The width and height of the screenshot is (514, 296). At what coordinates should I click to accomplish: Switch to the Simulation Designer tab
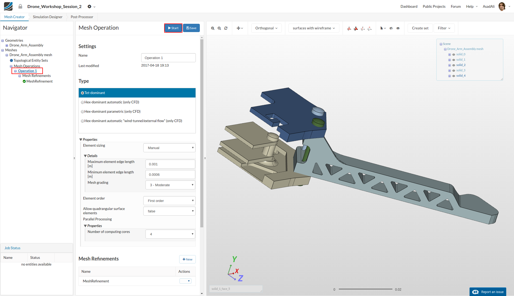[x=48, y=17]
